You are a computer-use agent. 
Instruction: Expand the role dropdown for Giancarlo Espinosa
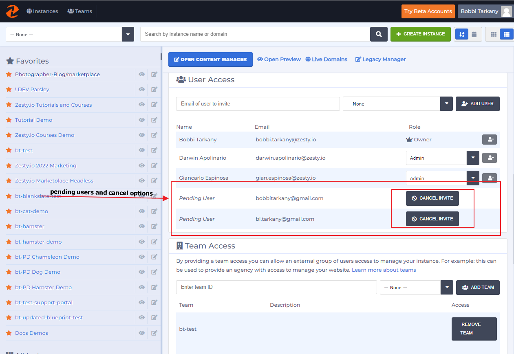pos(472,178)
